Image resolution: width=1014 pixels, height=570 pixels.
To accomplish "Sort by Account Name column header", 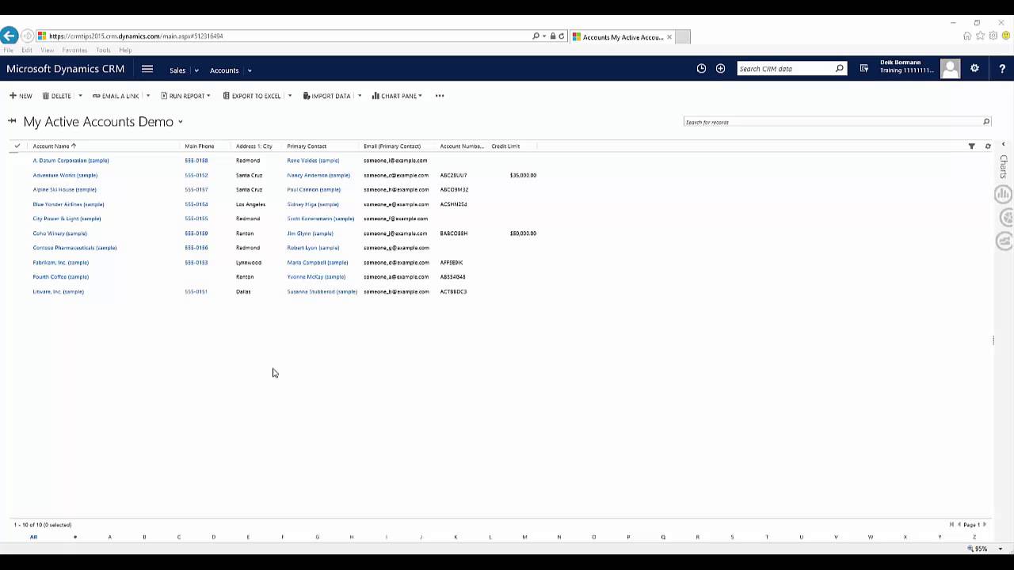I will (54, 146).
